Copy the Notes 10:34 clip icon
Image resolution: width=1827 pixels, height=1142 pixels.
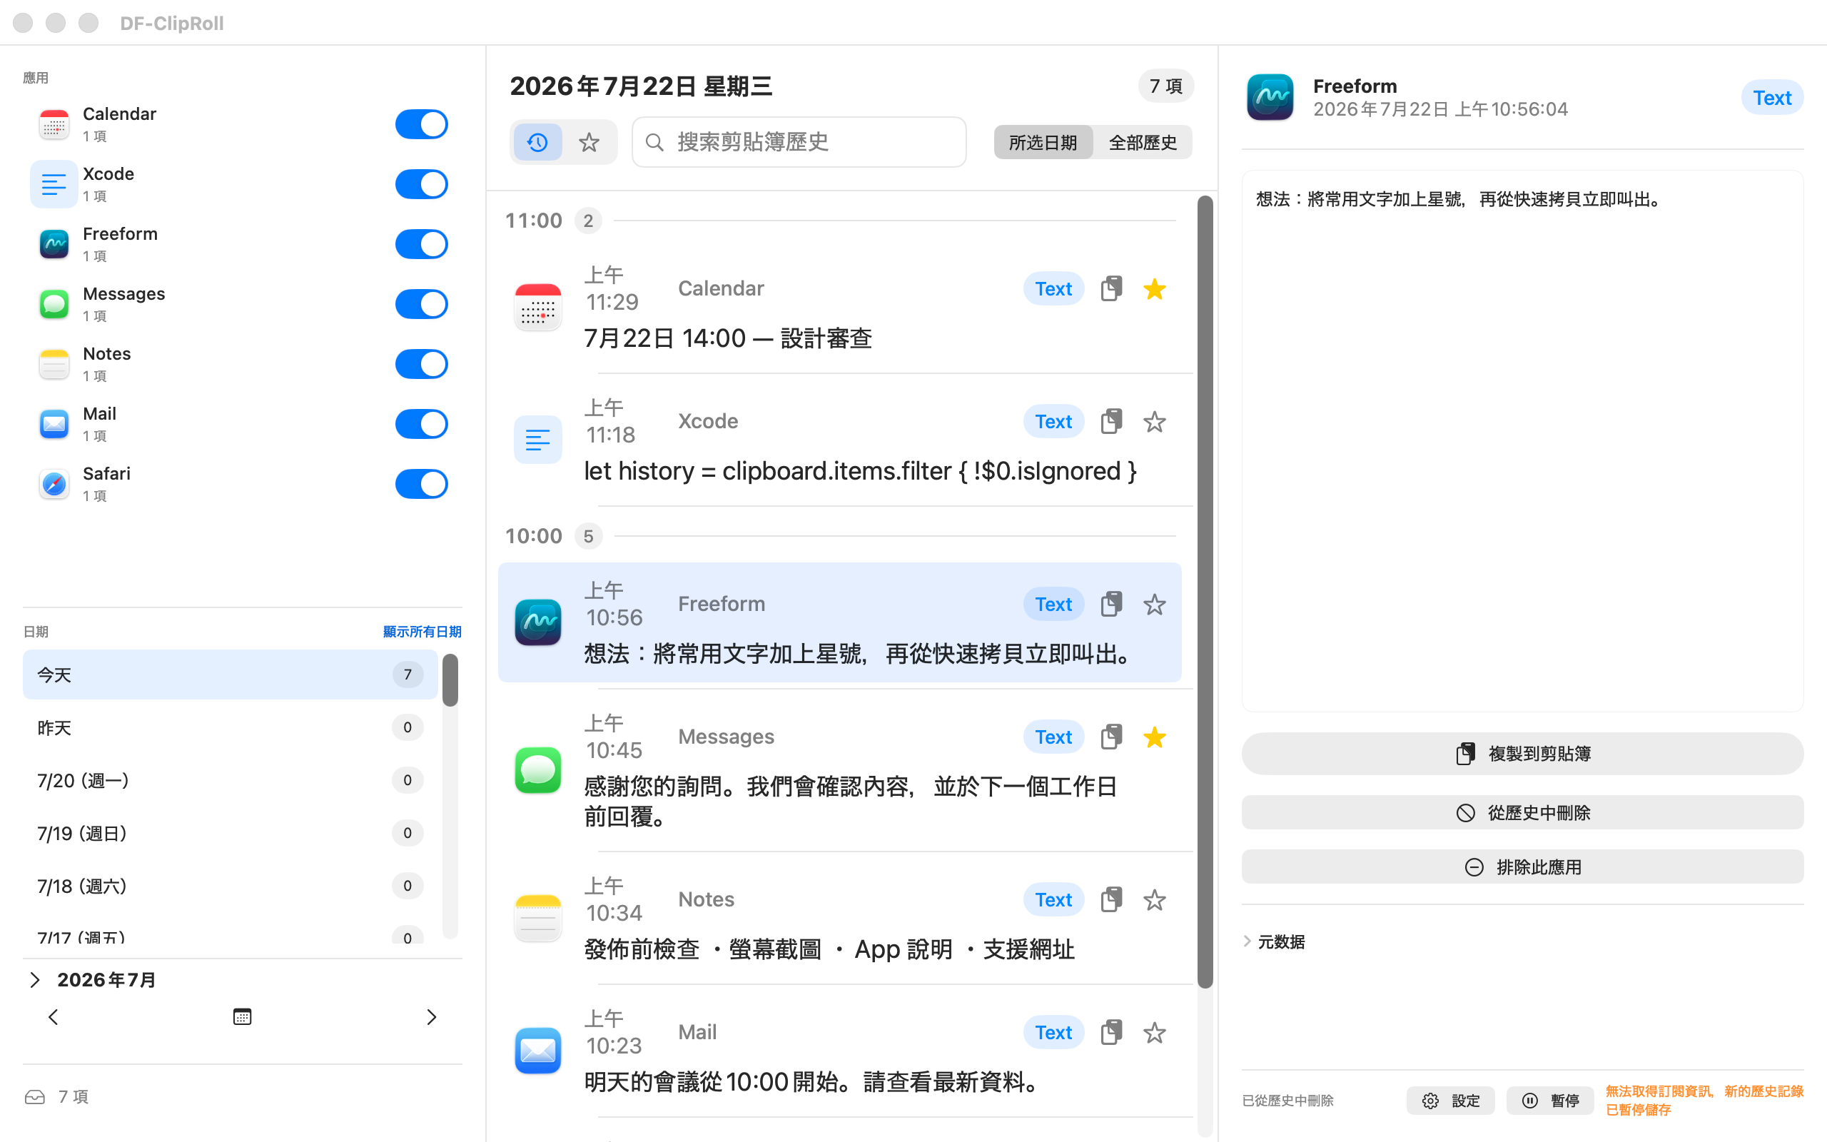(x=1110, y=899)
